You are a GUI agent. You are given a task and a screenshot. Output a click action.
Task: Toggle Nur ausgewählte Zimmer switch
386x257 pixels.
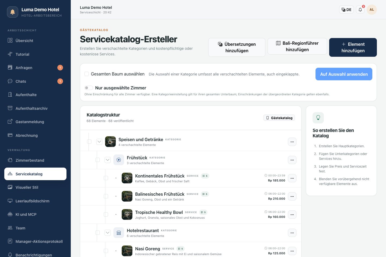click(x=89, y=88)
